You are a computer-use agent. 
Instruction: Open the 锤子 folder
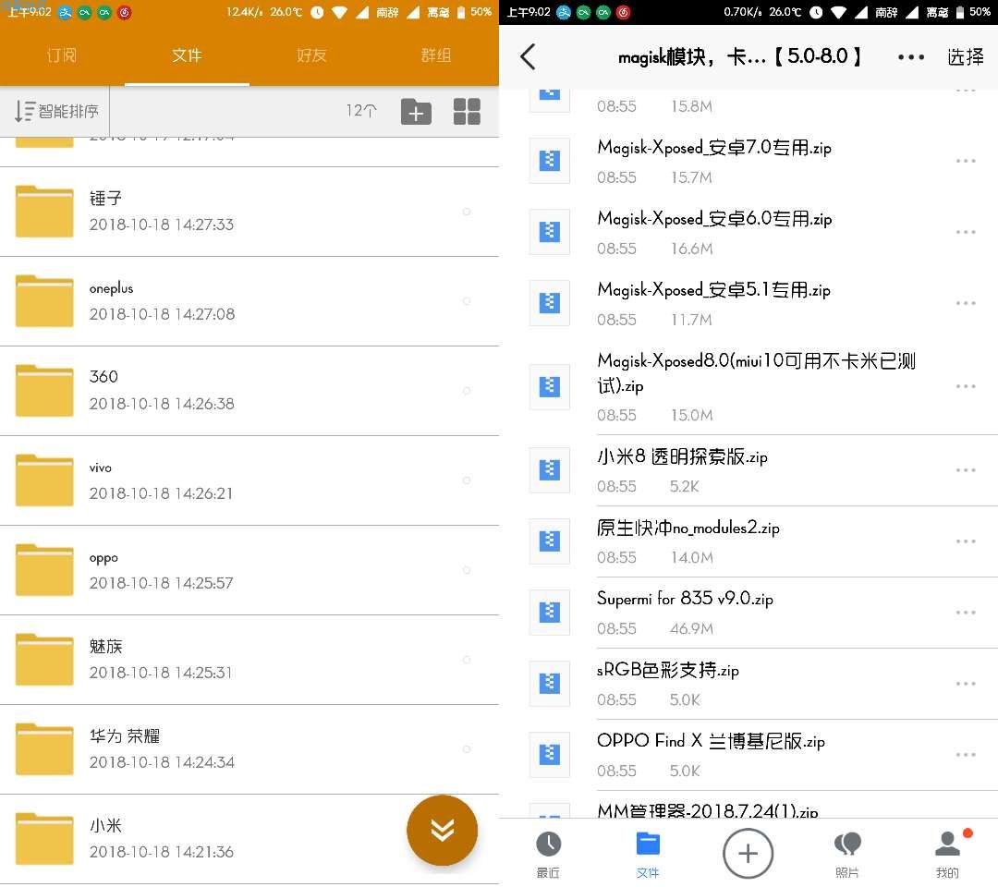pyautogui.click(x=249, y=212)
